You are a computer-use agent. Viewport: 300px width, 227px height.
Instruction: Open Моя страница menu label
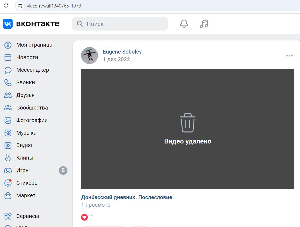tap(34, 45)
